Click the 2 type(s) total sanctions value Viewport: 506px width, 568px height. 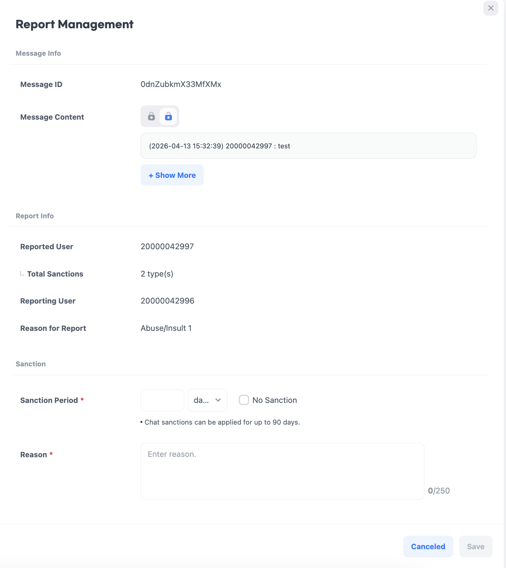pos(157,274)
